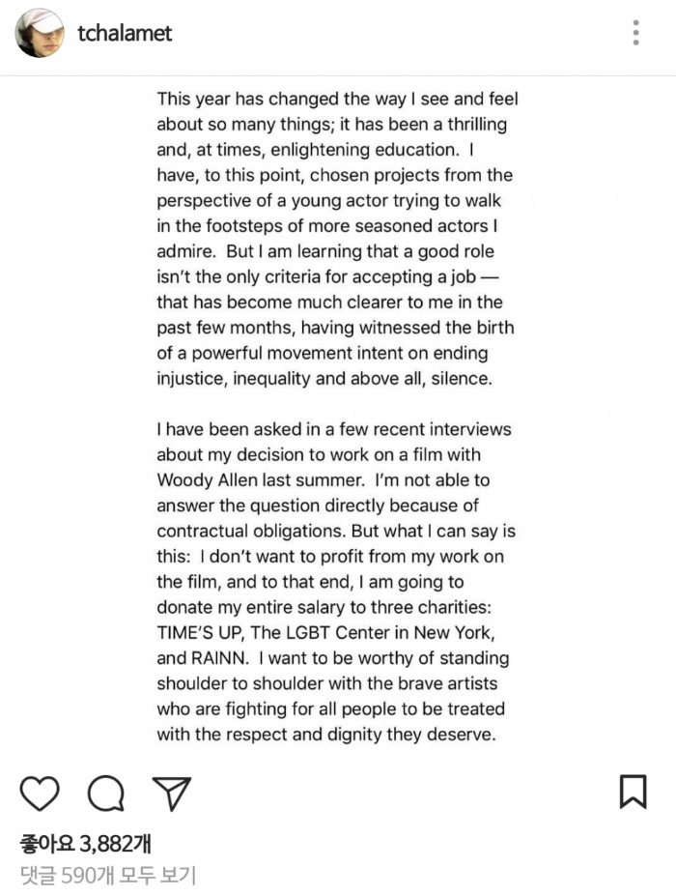Open the tchalamet username link
This screenshot has width=676, height=896.
tap(125, 33)
